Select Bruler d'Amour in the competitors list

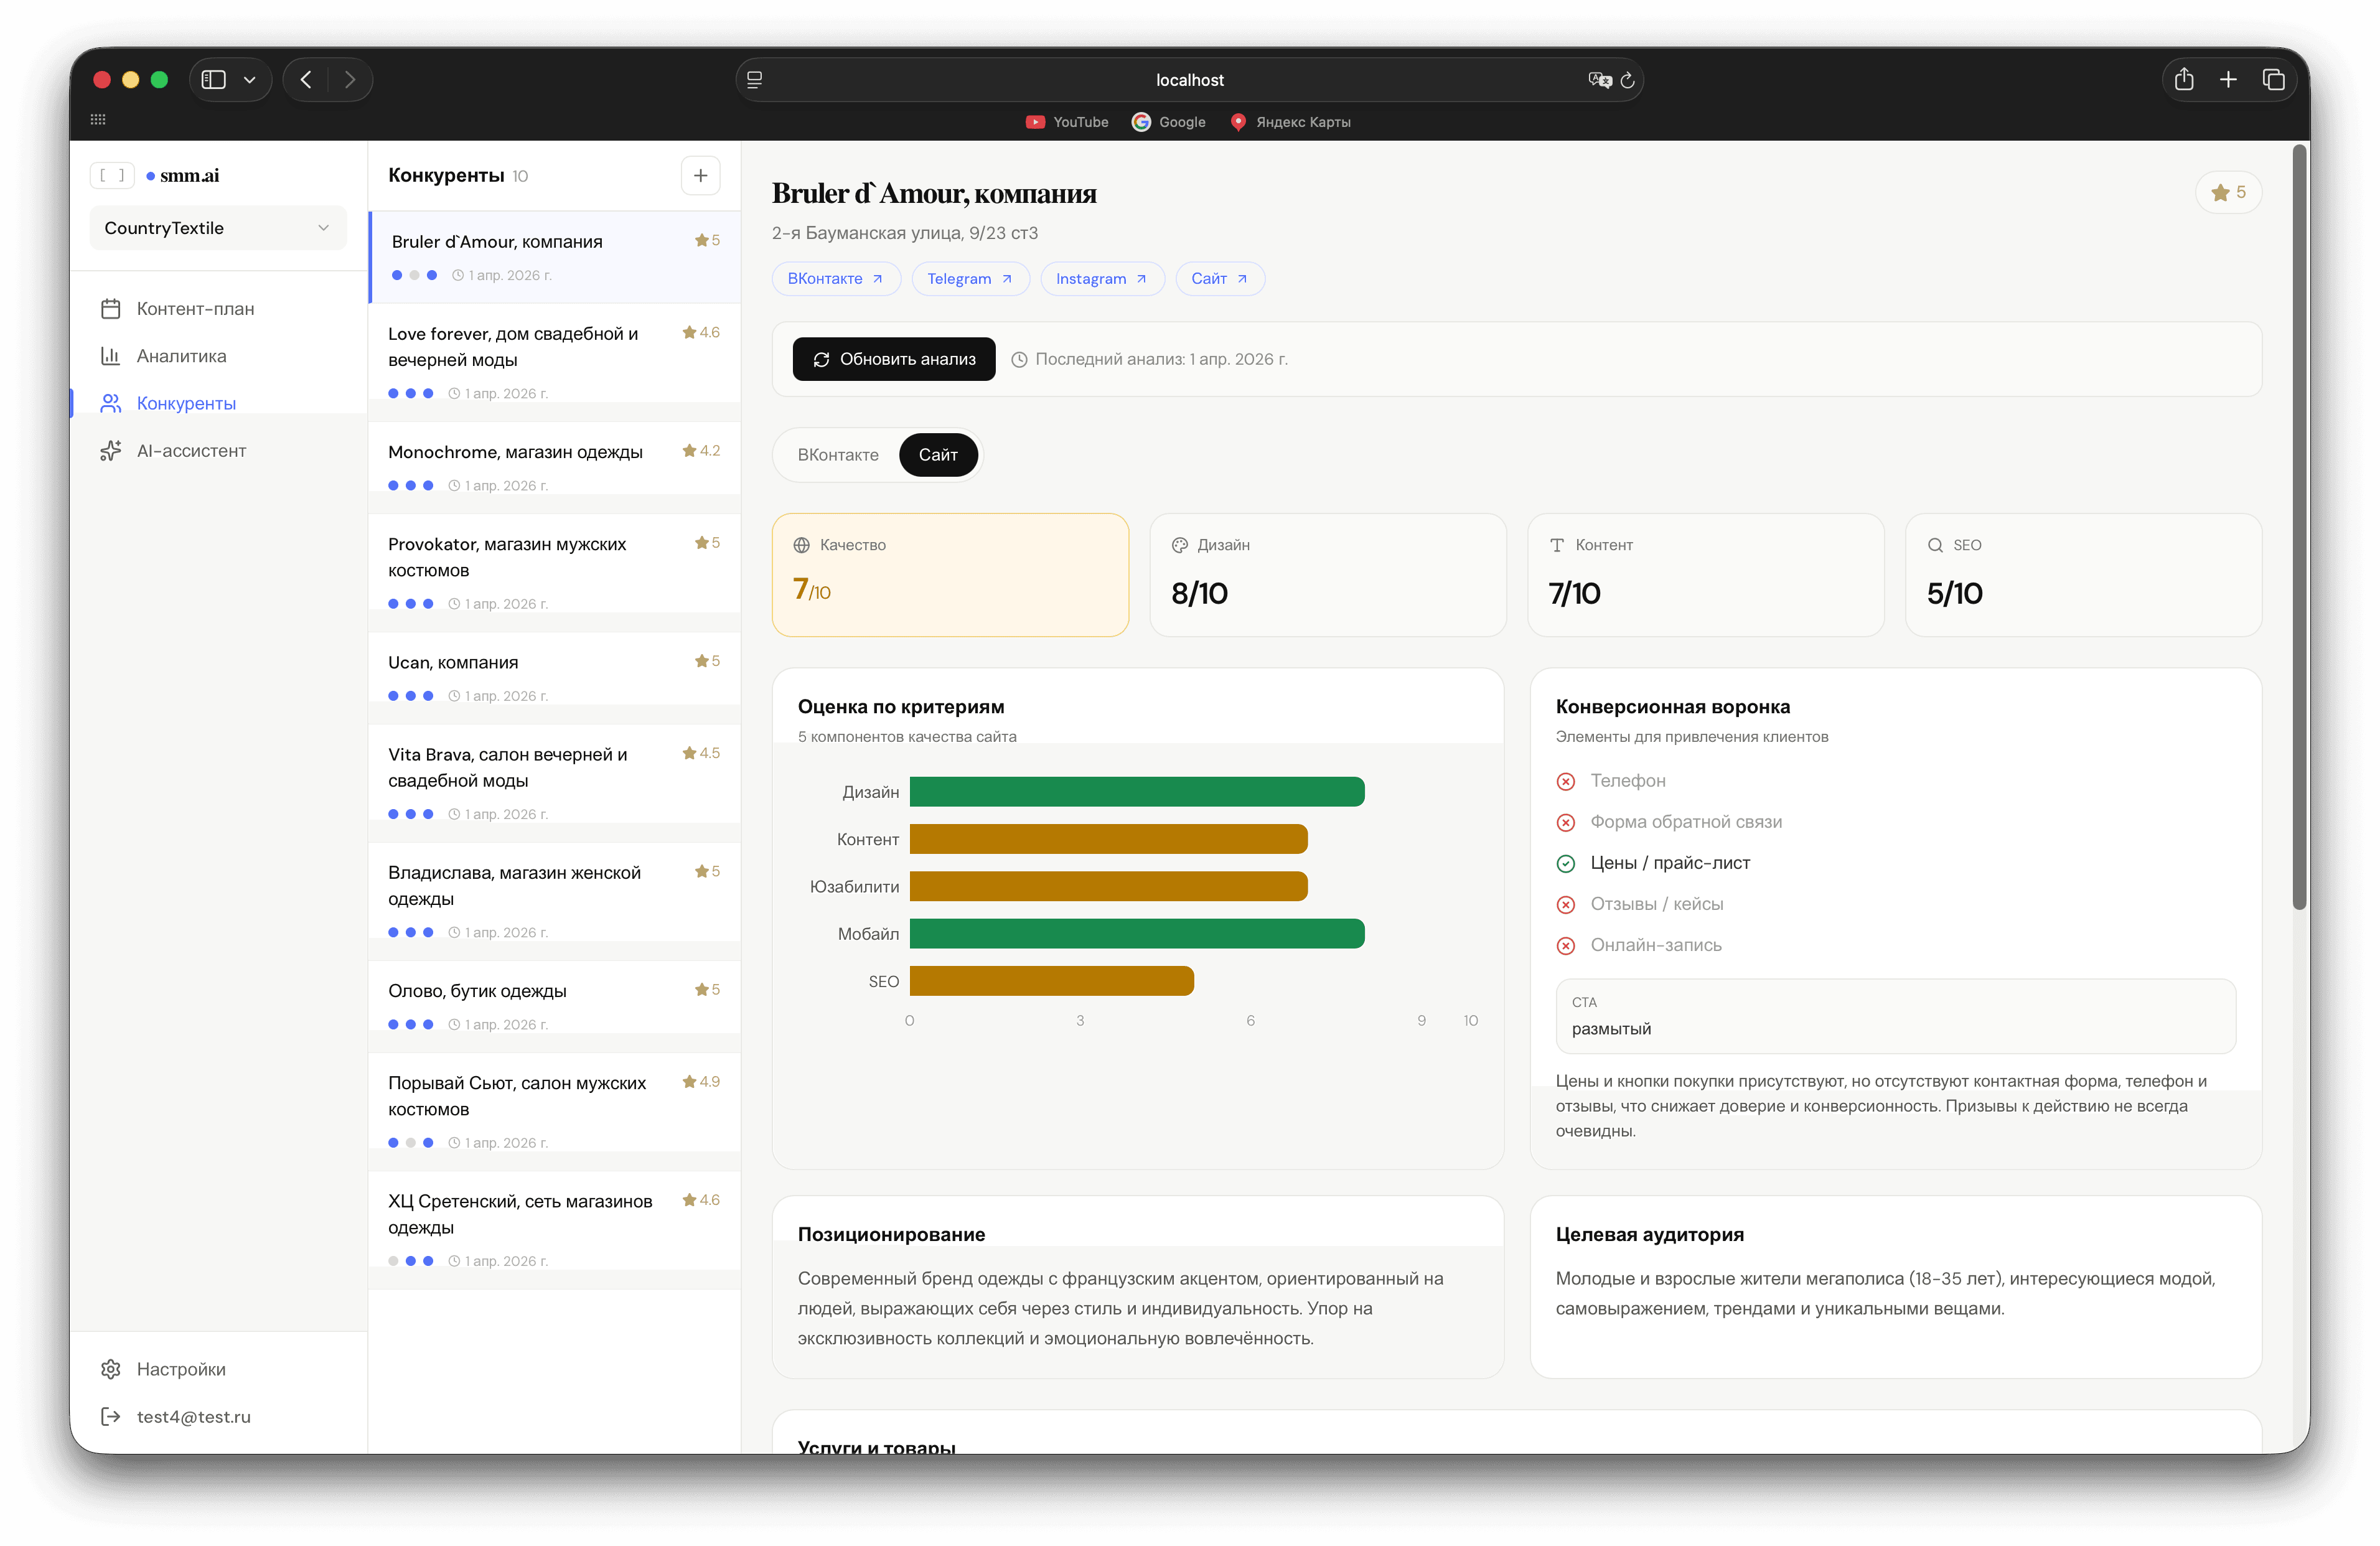coord(555,257)
